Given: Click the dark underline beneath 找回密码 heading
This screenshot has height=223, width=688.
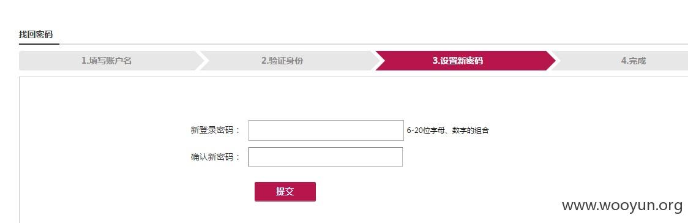Looking at the screenshot, I should coord(39,44).
